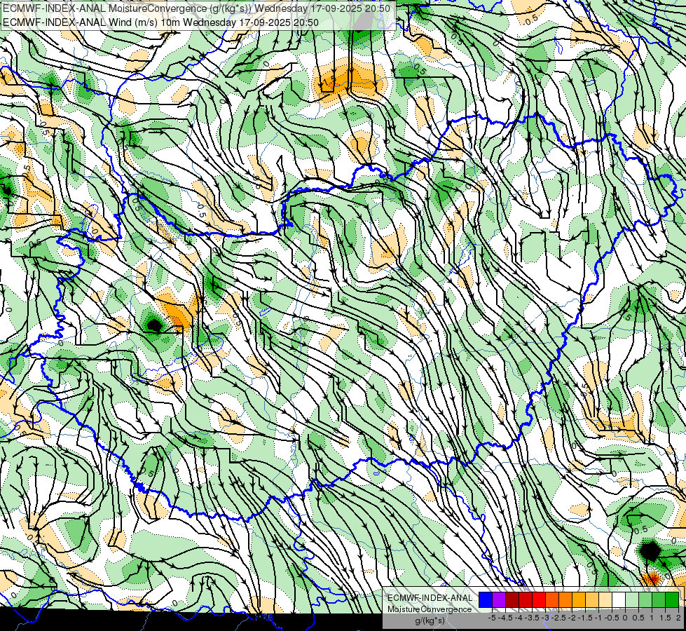The width and height of the screenshot is (686, 631).
Task: Select the darkest red legend swatch
Action: 512,599
